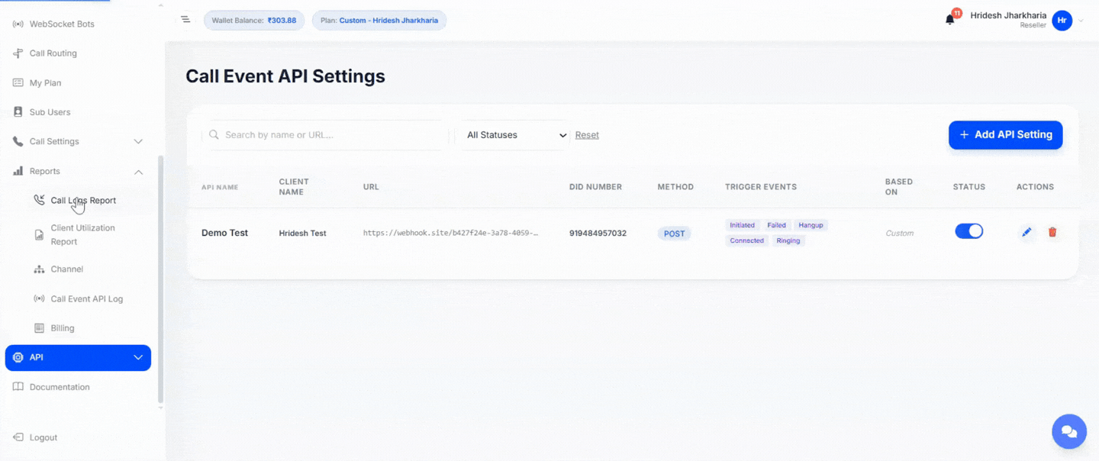This screenshot has height=461, width=1099.
Task: Click the Reset filter link
Action: pyautogui.click(x=587, y=135)
